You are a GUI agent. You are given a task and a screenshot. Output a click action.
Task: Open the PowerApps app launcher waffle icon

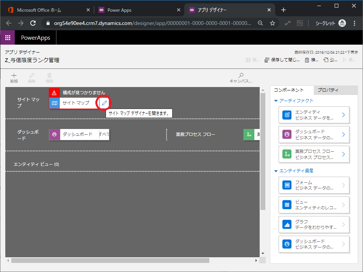[8, 37]
